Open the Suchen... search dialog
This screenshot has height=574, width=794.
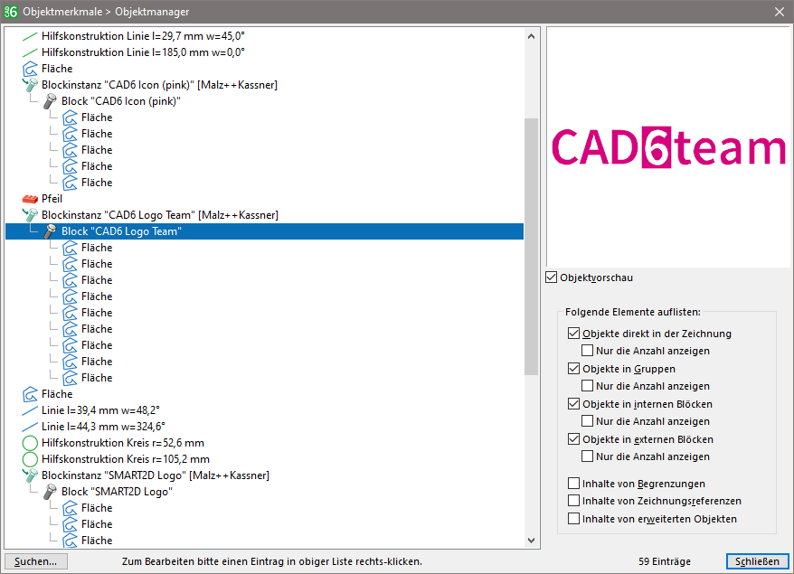pyautogui.click(x=36, y=561)
